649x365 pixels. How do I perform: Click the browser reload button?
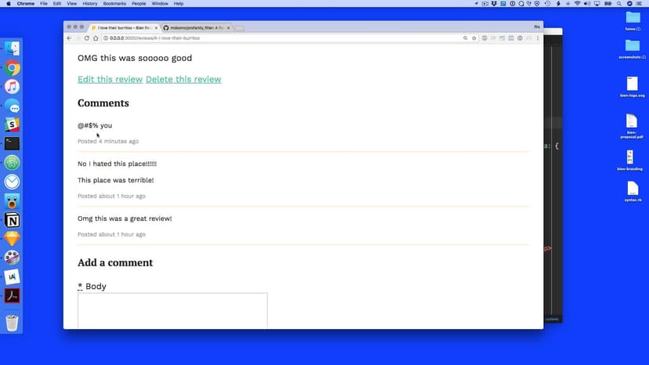[87, 38]
